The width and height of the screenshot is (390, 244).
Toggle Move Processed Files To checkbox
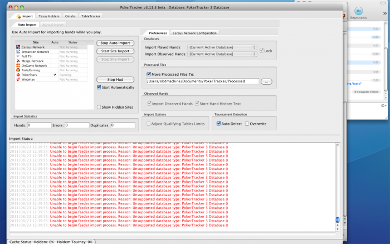pyautogui.click(x=149, y=74)
